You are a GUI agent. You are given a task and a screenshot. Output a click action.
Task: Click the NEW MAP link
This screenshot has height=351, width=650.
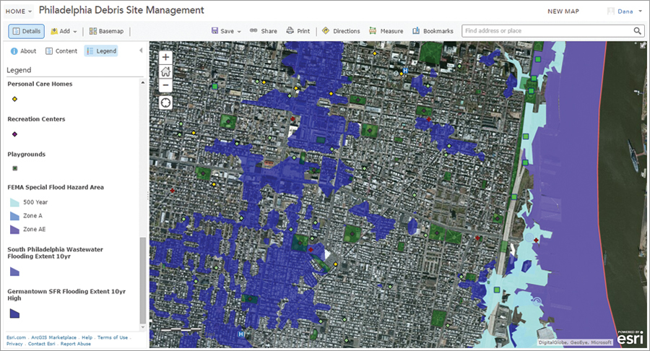(x=563, y=12)
